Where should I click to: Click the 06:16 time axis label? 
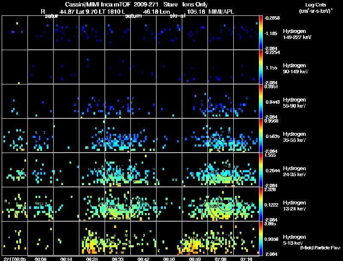[x=66, y=259]
